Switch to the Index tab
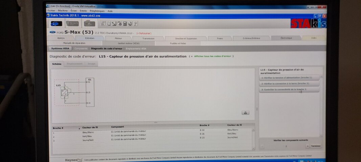Screen dimensions: 361x162 pyautogui.click(x=314, y=38)
